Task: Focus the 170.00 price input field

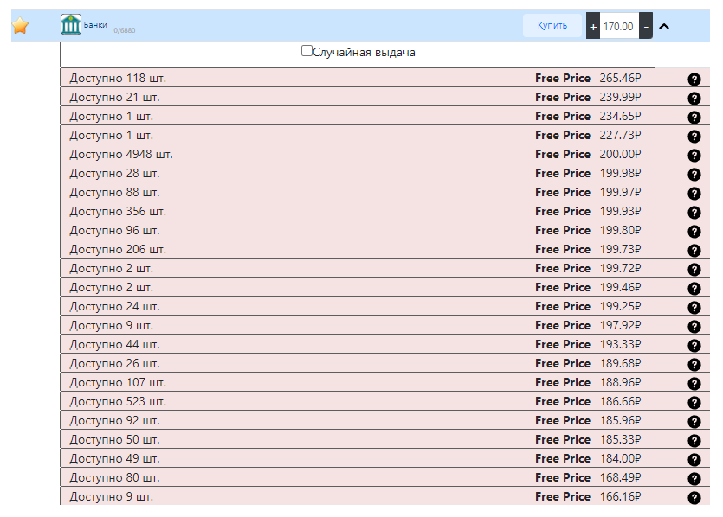Action: (x=619, y=26)
